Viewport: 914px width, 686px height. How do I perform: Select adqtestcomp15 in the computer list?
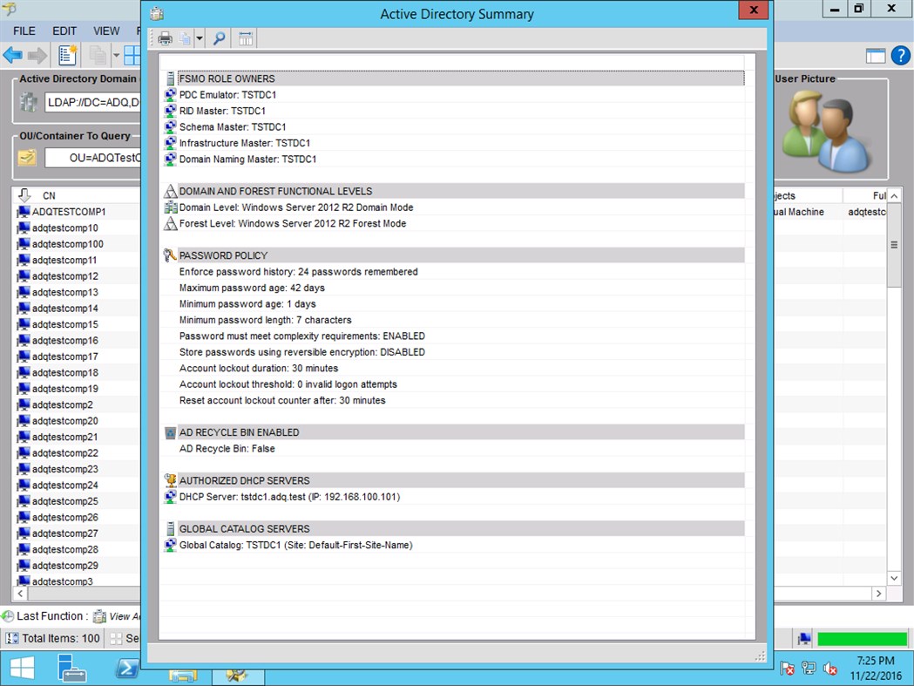[x=64, y=324]
